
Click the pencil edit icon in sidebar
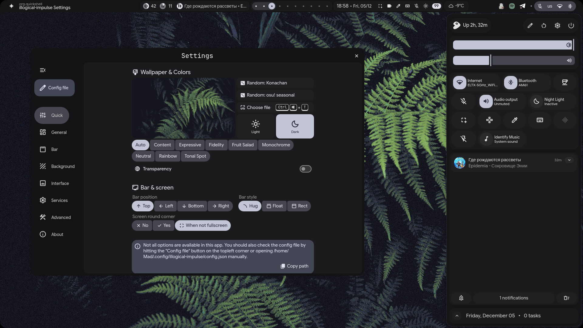pyautogui.click(x=530, y=26)
